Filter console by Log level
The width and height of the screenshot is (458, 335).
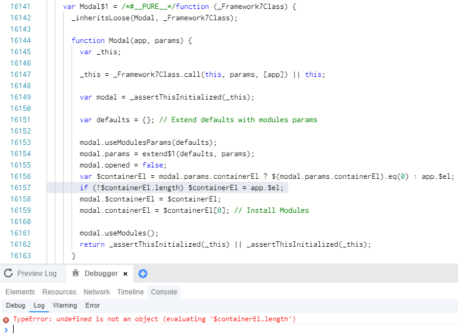point(39,305)
